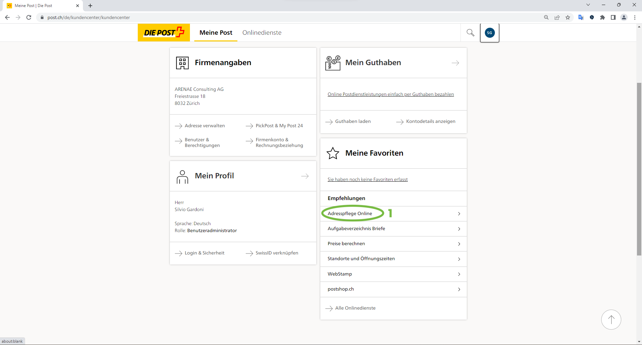Screen dimensions: 642x345
Task: Click the Mein Guthaben arrow icon
Action: 455,63
